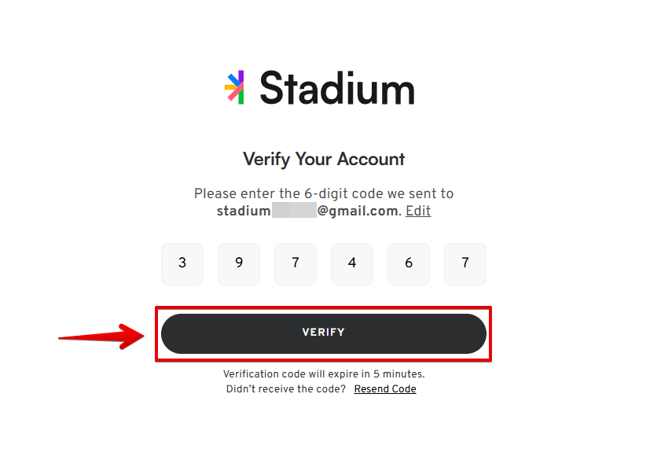Focus the first code field showing 3
This screenshot has height=471, width=661.
click(x=182, y=263)
